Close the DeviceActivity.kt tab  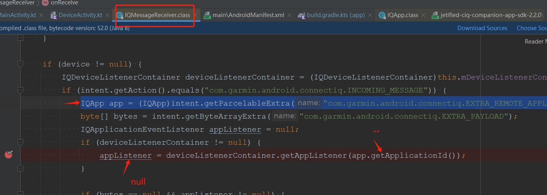107,15
